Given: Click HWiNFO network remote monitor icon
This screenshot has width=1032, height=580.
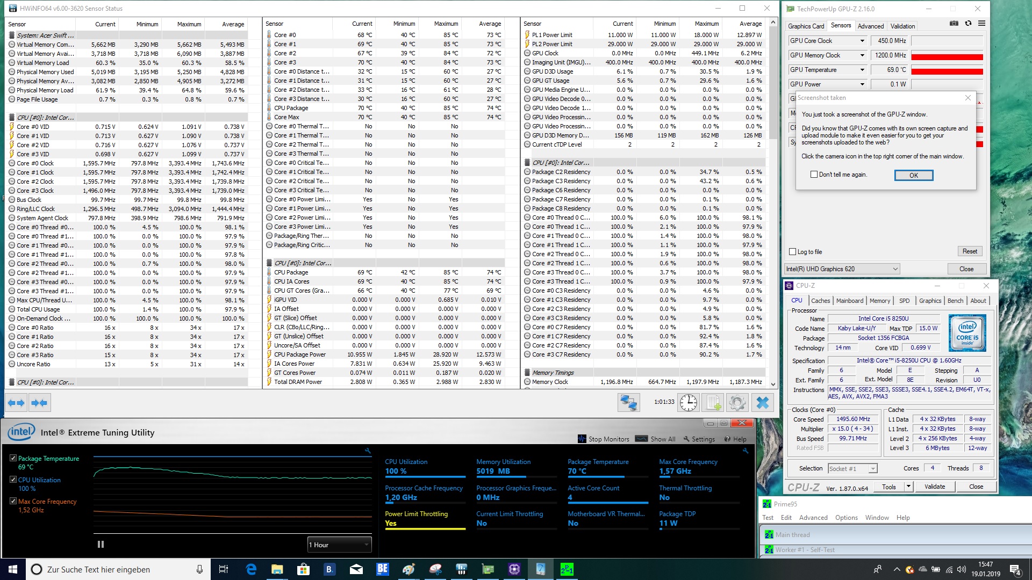Looking at the screenshot, I should [x=628, y=403].
